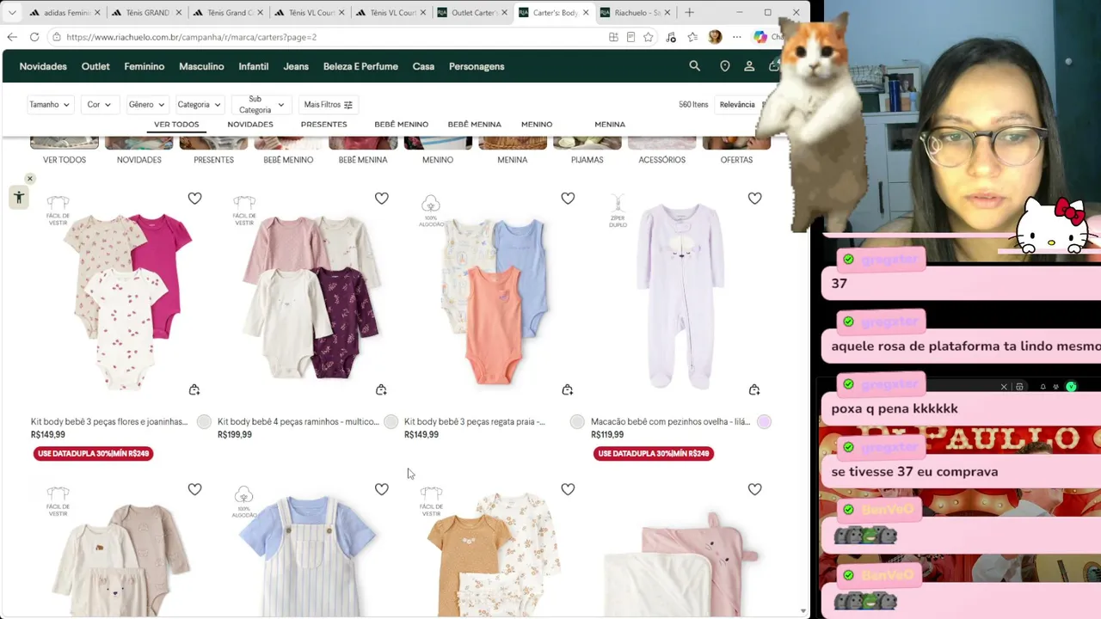The height and width of the screenshot is (619, 1101).
Task: Open the browser apps grid icon in address bar
Action: point(613,37)
